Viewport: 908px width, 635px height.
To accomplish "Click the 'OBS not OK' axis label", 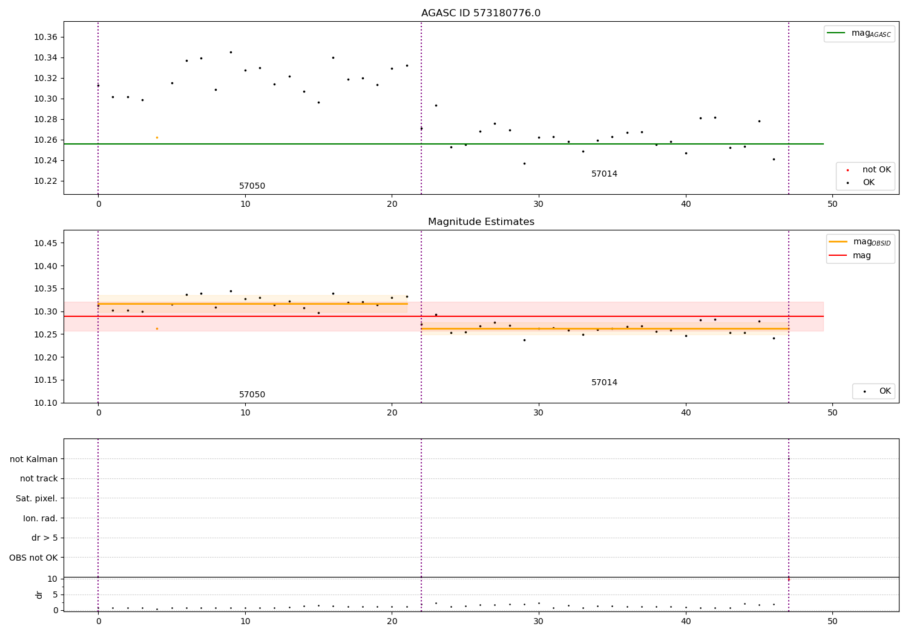I will pos(33,558).
